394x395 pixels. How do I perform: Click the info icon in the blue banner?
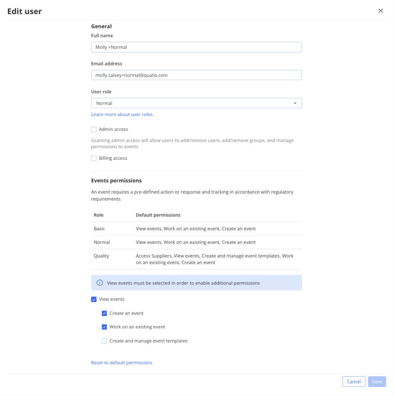point(100,283)
